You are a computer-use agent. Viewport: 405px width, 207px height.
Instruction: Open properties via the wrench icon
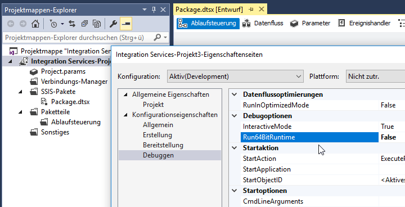113,24
